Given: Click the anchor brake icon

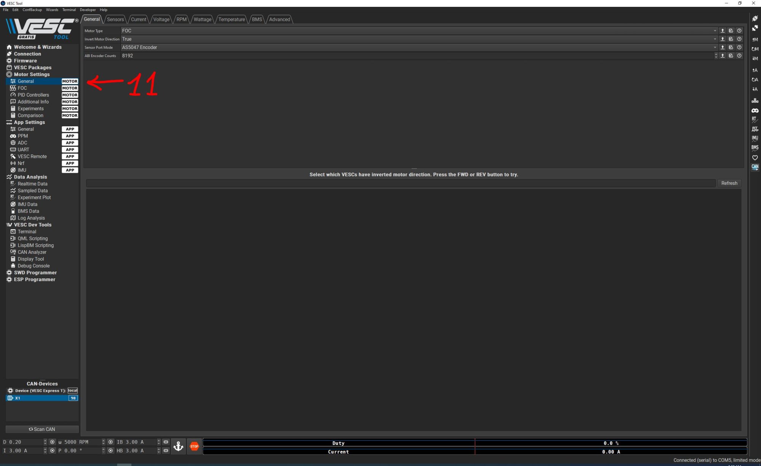Looking at the screenshot, I should tap(178, 446).
